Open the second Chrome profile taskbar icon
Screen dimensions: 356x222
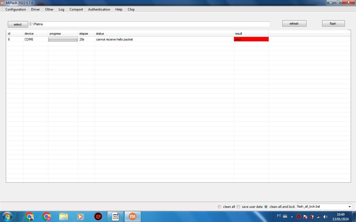[46, 216]
